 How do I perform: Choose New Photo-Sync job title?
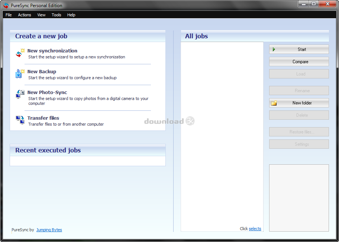pyautogui.click(x=47, y=92)
